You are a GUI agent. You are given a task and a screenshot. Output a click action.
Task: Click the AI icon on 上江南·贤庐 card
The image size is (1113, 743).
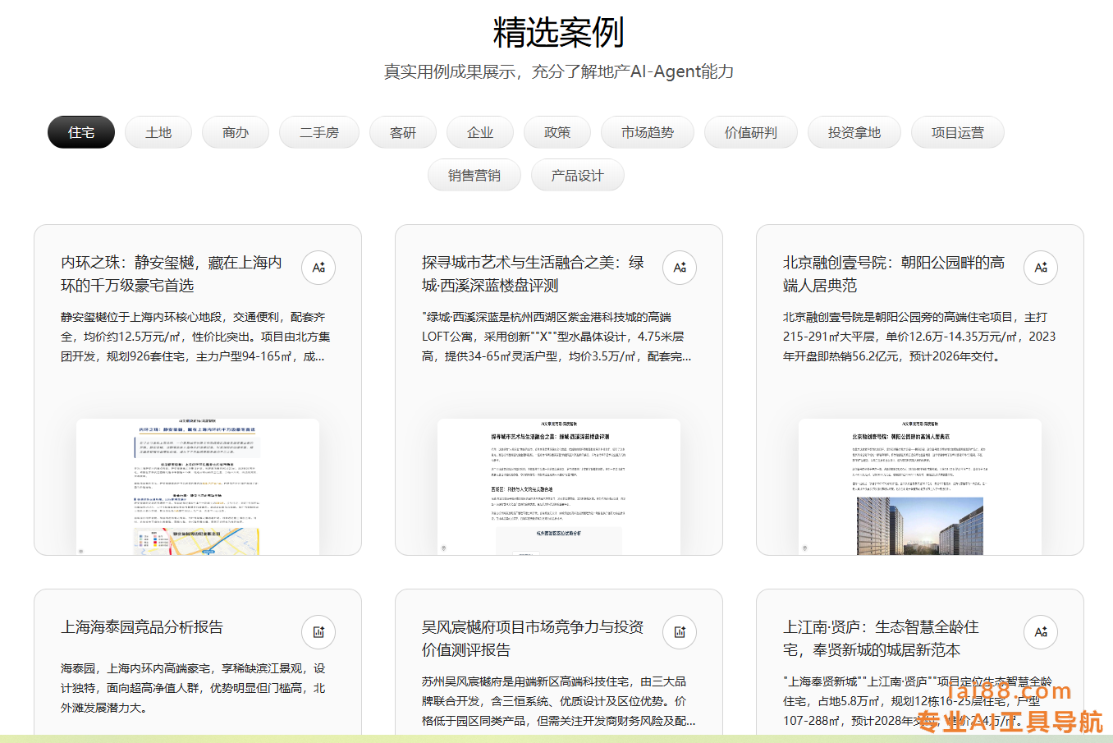coord(1041,632)
